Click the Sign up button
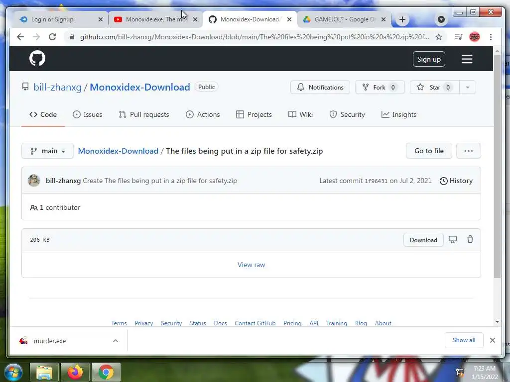Screen dimensions: 510x382 (x=429, y=59)
